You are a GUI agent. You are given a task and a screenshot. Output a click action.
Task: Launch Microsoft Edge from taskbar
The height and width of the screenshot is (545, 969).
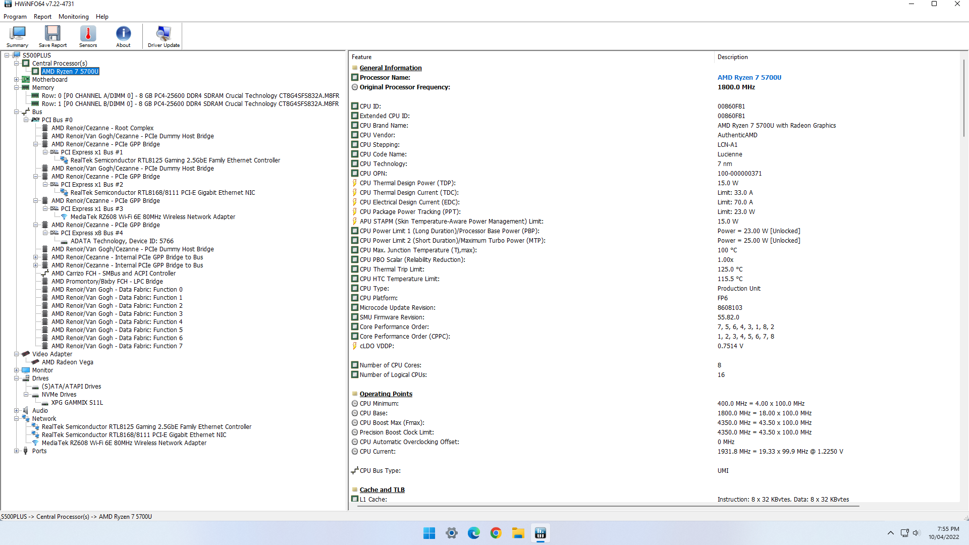pyautogui.click(x=473, y=533)
